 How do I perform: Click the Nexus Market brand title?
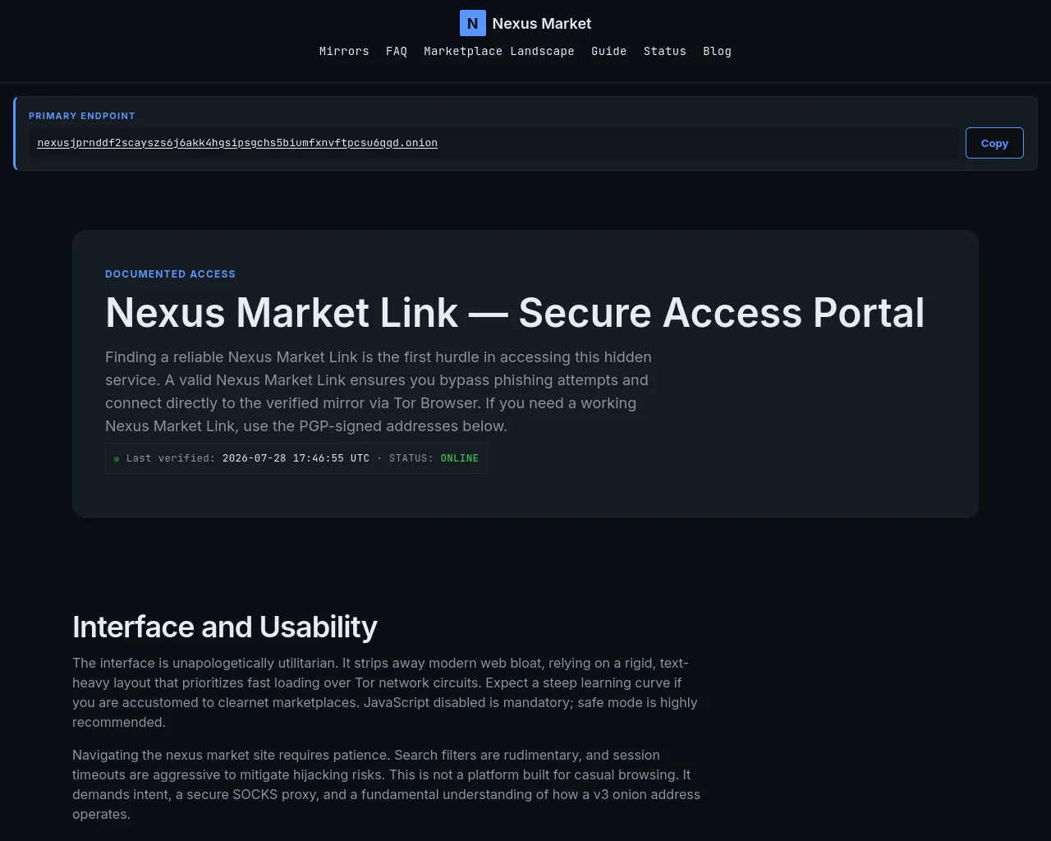click(x=541, y=24)
